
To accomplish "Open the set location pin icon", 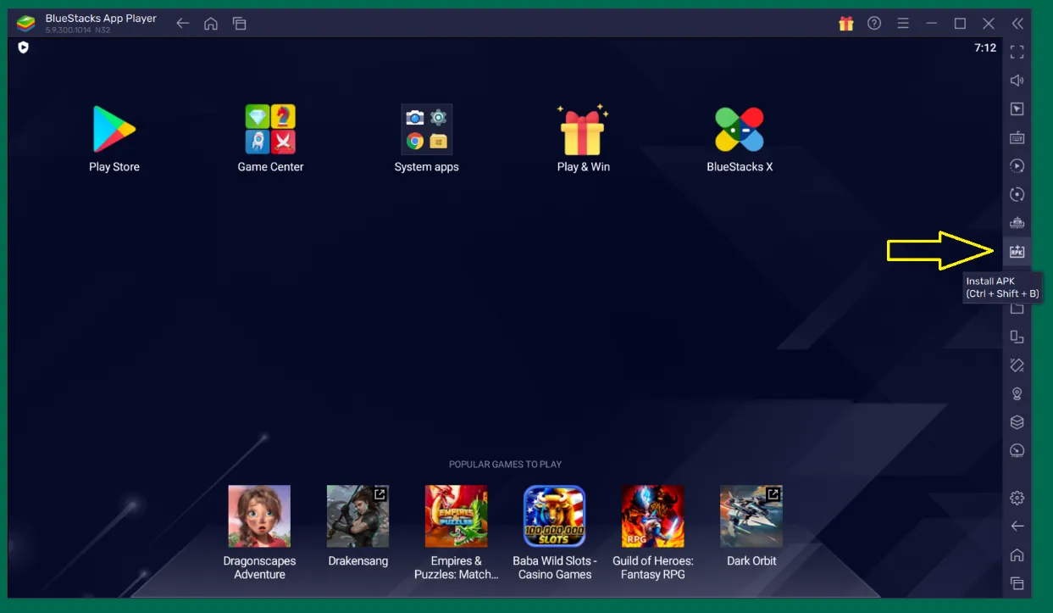I will point(1017,393).
